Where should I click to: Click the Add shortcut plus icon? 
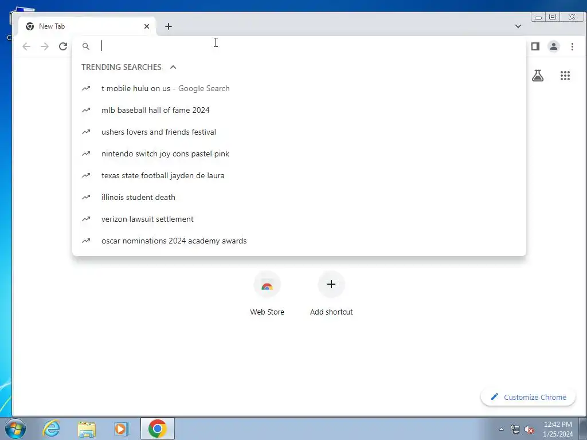pos(331,285)
